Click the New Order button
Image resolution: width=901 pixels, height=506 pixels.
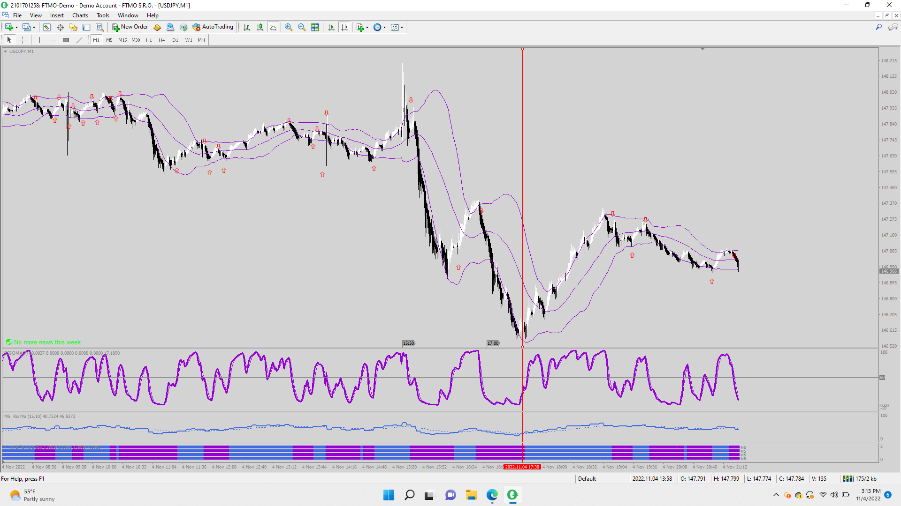pos(130,27)
